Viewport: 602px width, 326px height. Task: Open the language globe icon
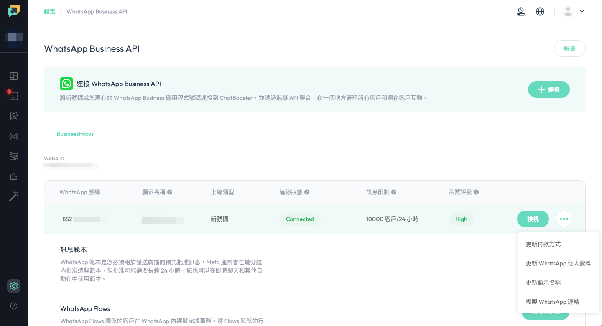[540, 12]
